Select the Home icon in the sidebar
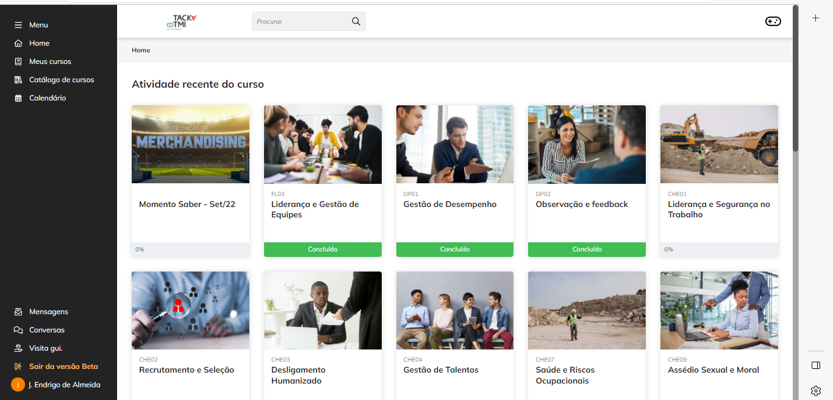833x400 pixels. click(18, 43)
